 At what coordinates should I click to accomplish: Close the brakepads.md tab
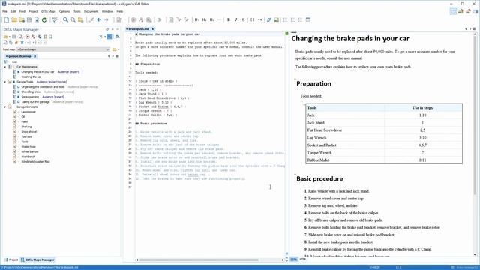coord(153,28)
